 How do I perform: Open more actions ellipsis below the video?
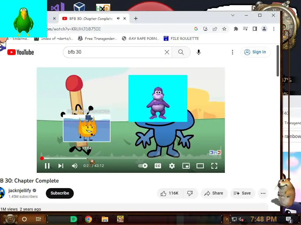click(263, 193)
